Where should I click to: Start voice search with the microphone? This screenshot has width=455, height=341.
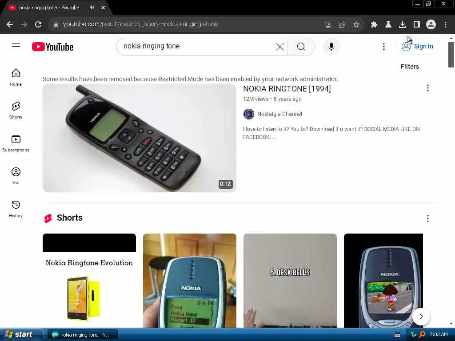click(331, 46)
